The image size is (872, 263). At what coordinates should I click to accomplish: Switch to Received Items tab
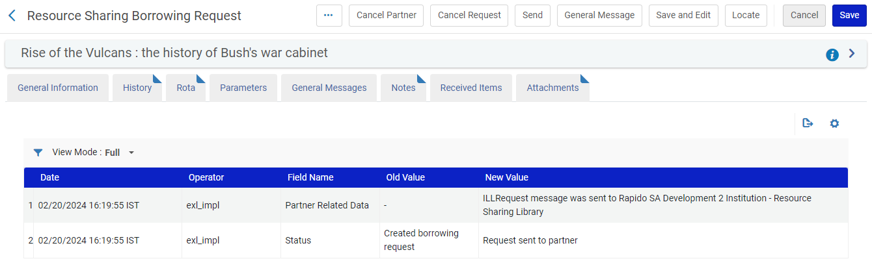(x=470, y=88)
